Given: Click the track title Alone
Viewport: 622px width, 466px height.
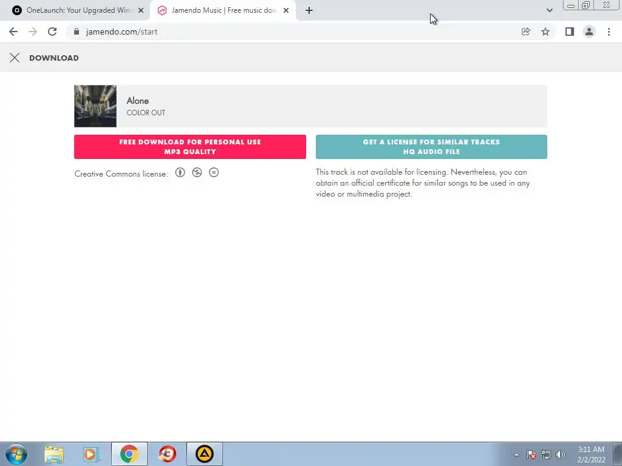Looking at the screenshot, I should click(x=138, y=101).
